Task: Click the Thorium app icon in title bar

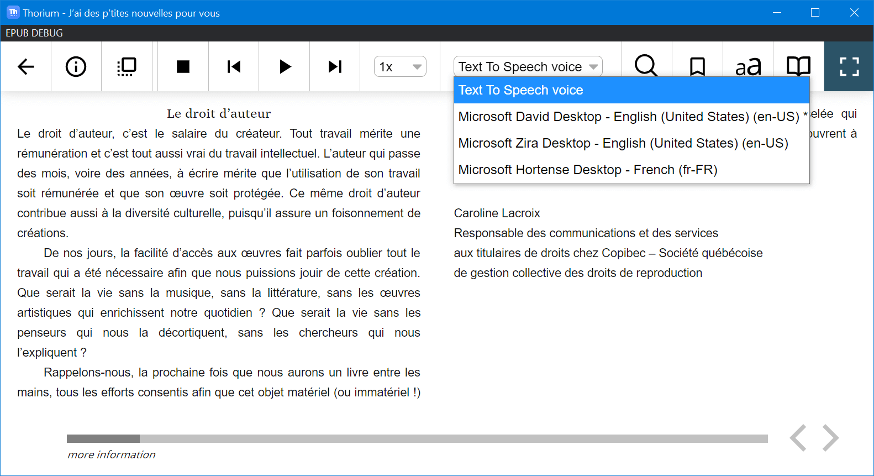Action: pyautogui.click(x=13, y=12)
